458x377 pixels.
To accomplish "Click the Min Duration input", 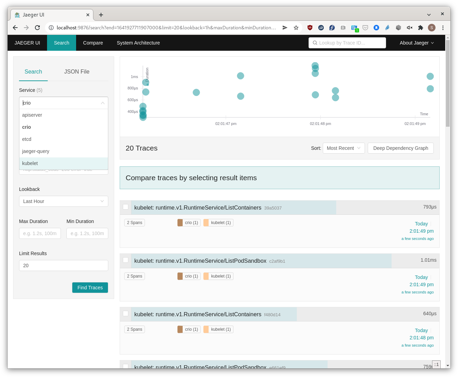I will click(x=87, y=233).
